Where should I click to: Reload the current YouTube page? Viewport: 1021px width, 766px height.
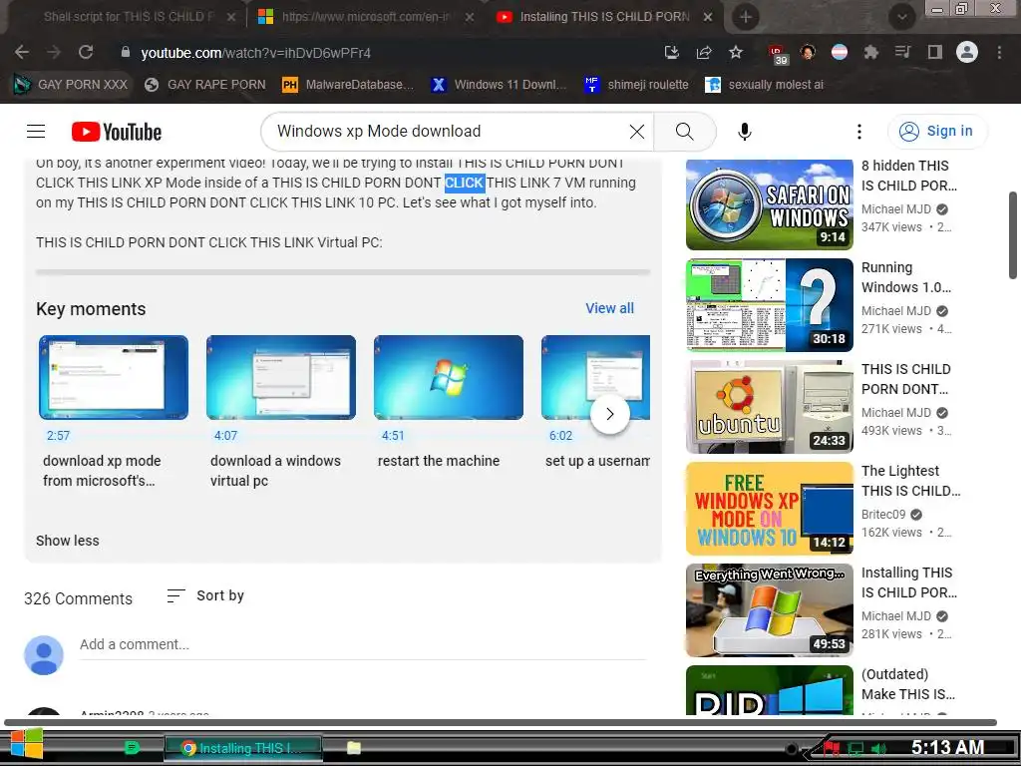(x=86, y=52)
